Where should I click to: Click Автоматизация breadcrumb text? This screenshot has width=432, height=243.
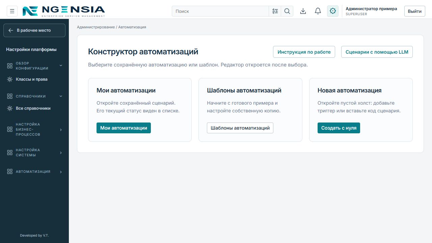pyautogui.click(x=132, y=27)
